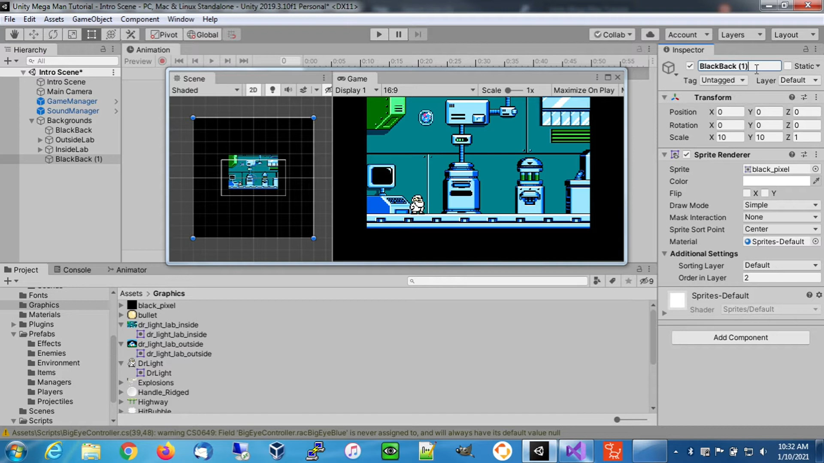
Task: Switch to the Console tab
Action: point(76,270)
